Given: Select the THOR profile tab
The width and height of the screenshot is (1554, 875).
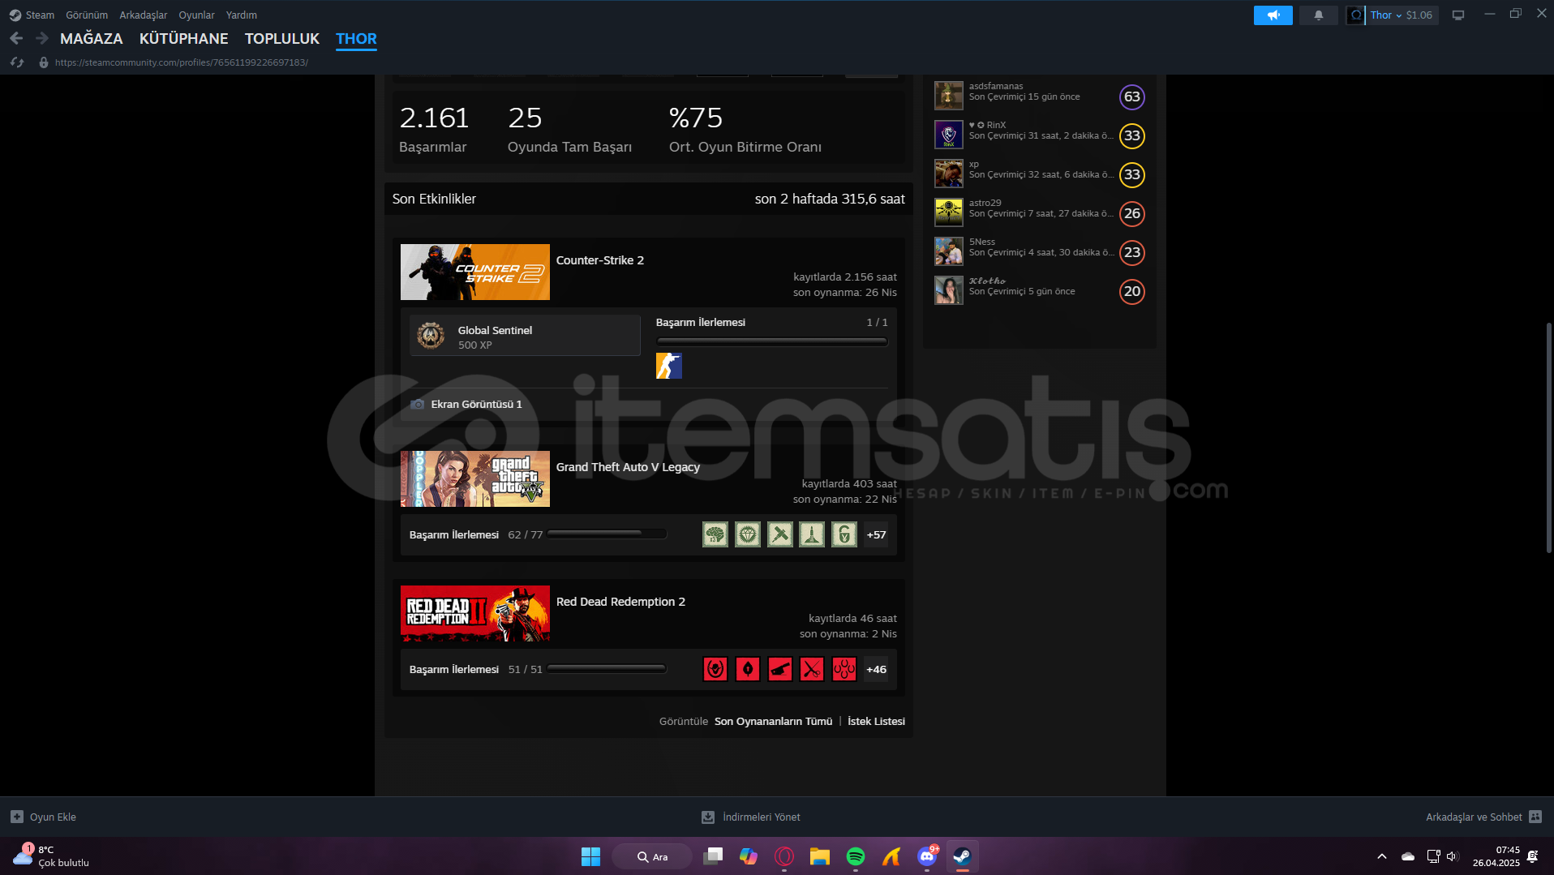Looking at the screenshot, I should pos(356,38).
